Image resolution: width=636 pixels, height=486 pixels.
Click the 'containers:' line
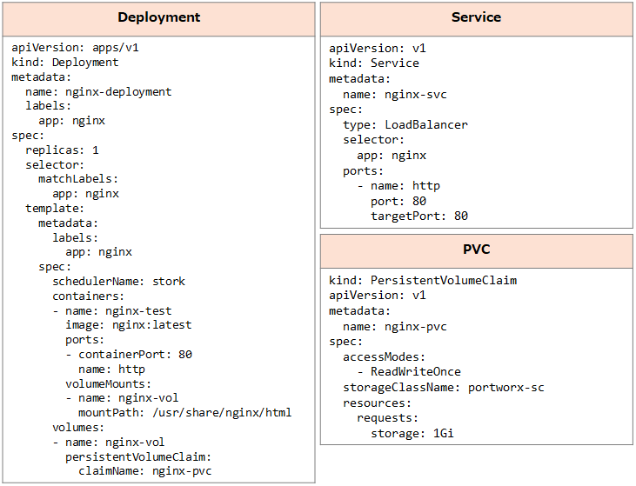pyautogui.click(x=88, y=296)
